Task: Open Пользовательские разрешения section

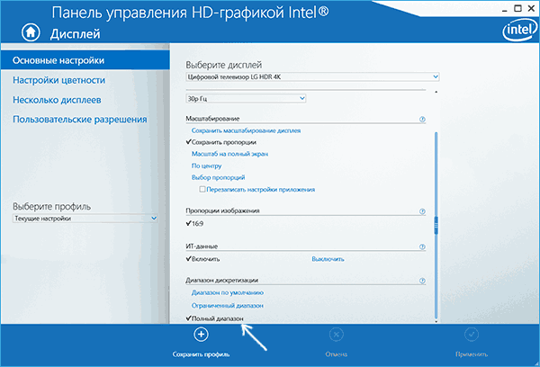Action: point(79,120)
